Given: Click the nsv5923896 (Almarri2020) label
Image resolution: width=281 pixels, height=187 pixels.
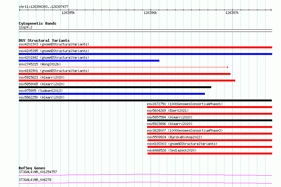Looking at the screenshot, I should [x=170, y=124].
